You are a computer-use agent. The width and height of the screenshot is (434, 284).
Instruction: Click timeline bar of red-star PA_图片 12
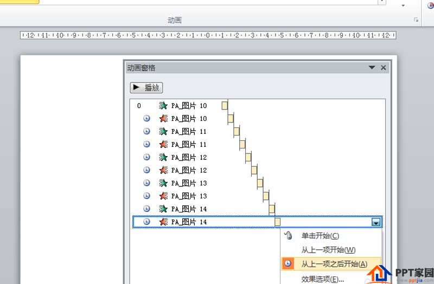tap(254, 170)
